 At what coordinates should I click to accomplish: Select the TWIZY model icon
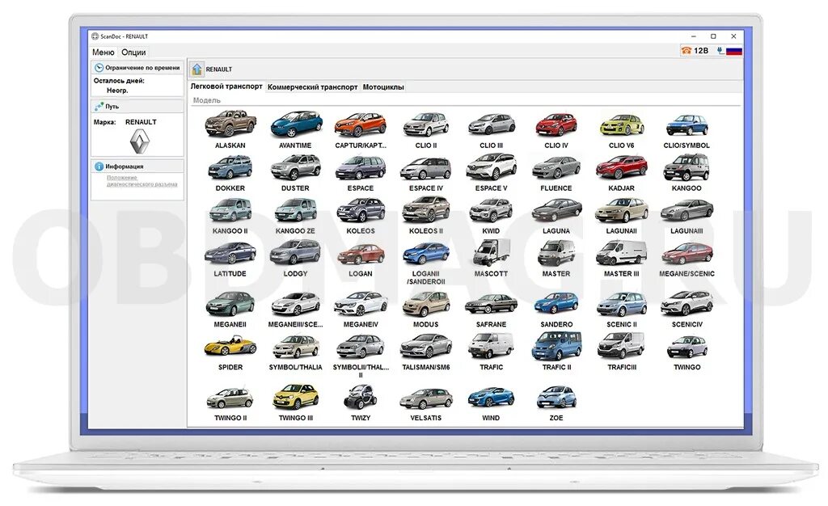[x=361, y=397]
